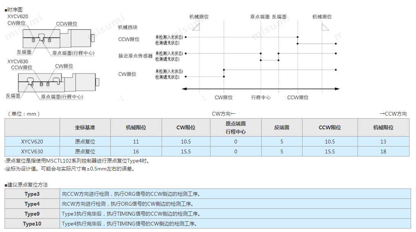Click the '(单位:mm)' unit note
The width and height of the screenshot is (416, 232).
click(24, 114)
